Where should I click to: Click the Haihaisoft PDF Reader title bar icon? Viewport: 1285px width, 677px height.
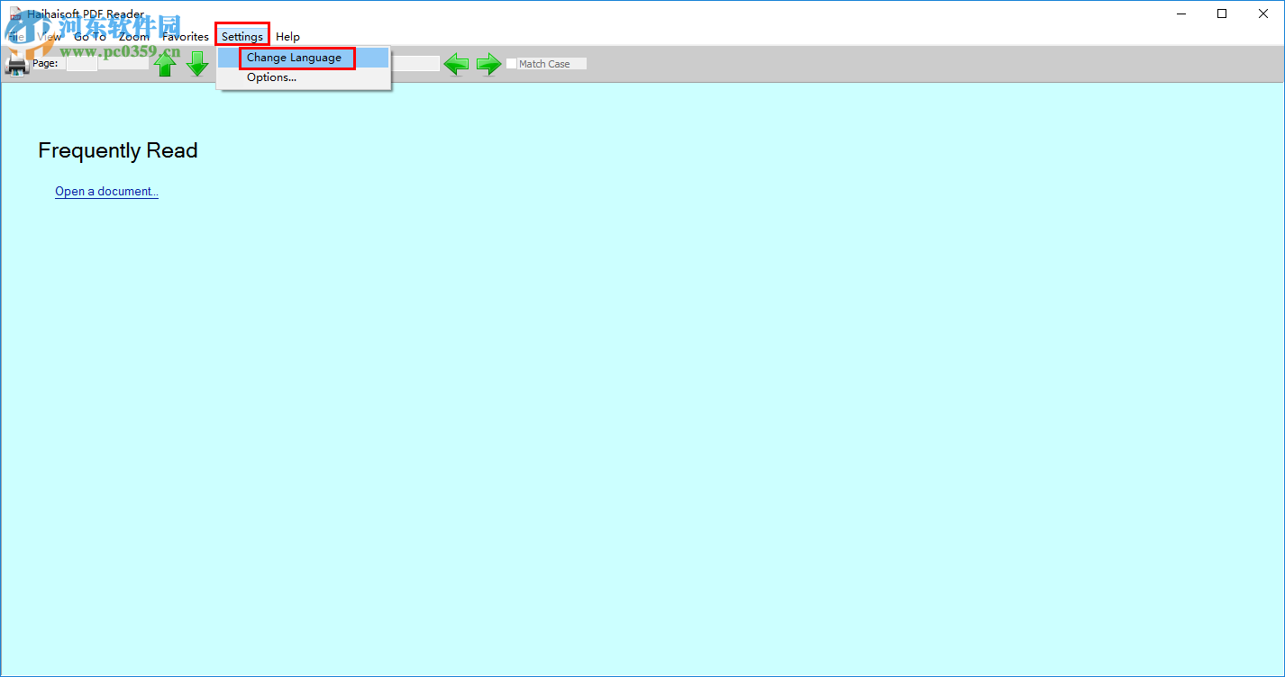(16, 14)
